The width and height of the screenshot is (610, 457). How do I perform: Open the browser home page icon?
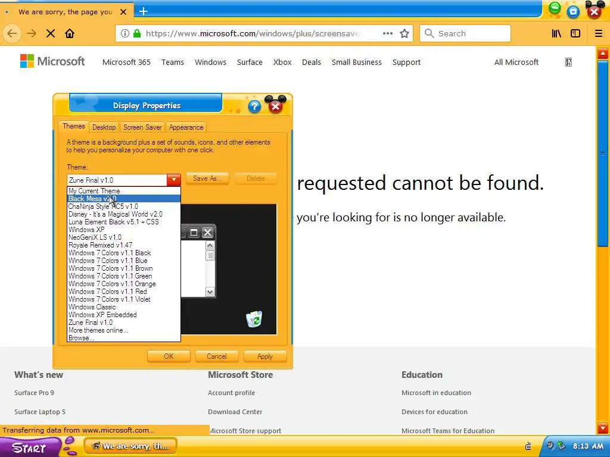70,33
